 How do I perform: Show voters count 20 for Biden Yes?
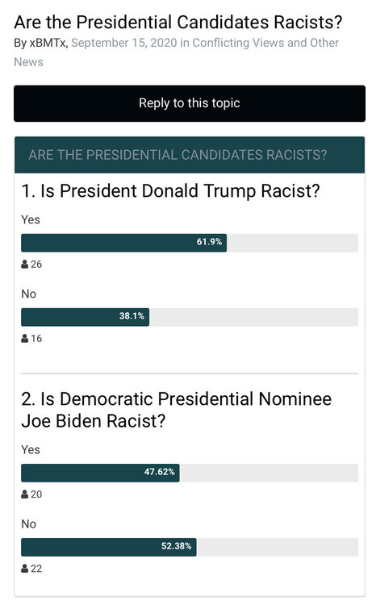(36, 494)
